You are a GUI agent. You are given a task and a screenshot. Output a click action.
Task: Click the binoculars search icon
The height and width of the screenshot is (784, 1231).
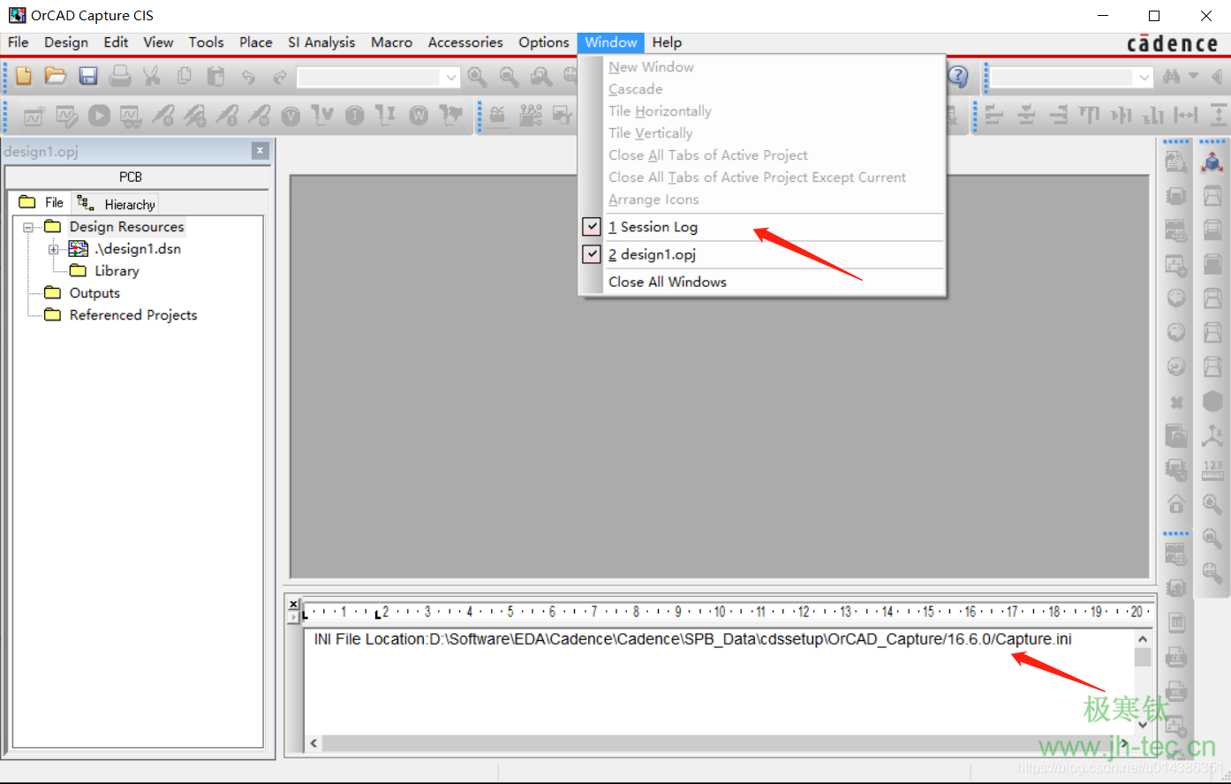pos(1172,77)
